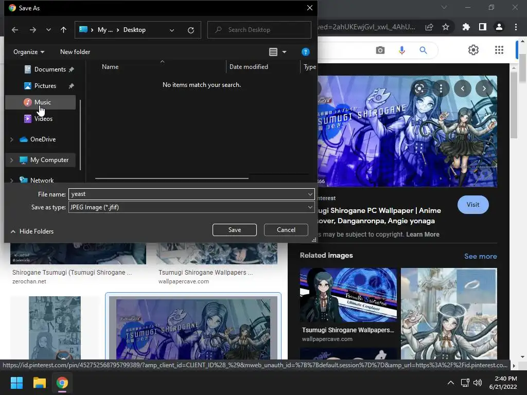Expand the OneDrive tree node

pyautogui.click(x=11, y=139)
